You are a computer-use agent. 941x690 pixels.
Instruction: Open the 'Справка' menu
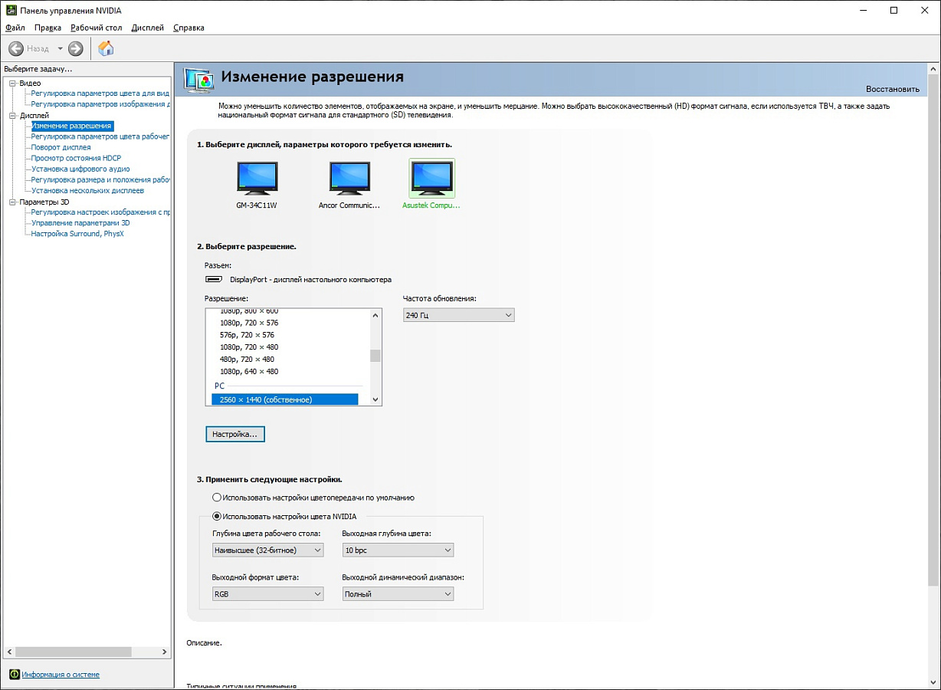coord(189,28)
